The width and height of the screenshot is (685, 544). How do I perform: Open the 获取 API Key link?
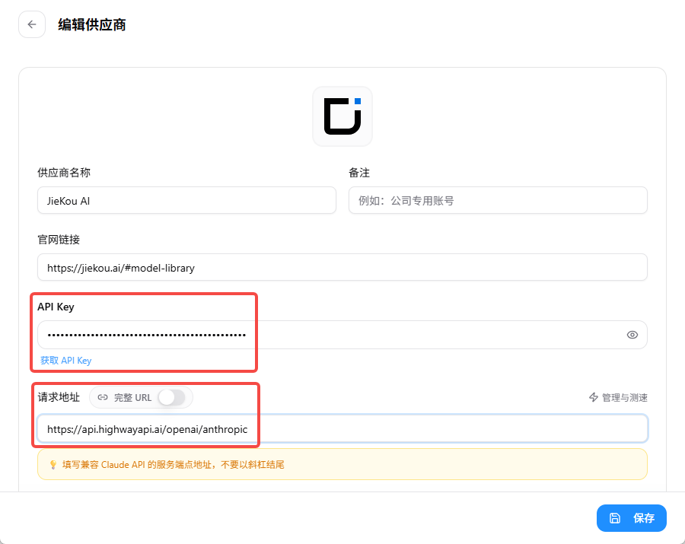pos(66,360)
